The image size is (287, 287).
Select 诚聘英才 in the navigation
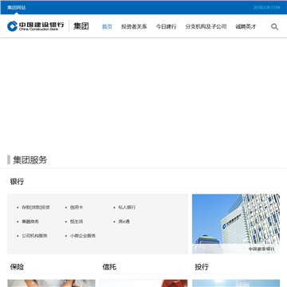click(246, 26)
